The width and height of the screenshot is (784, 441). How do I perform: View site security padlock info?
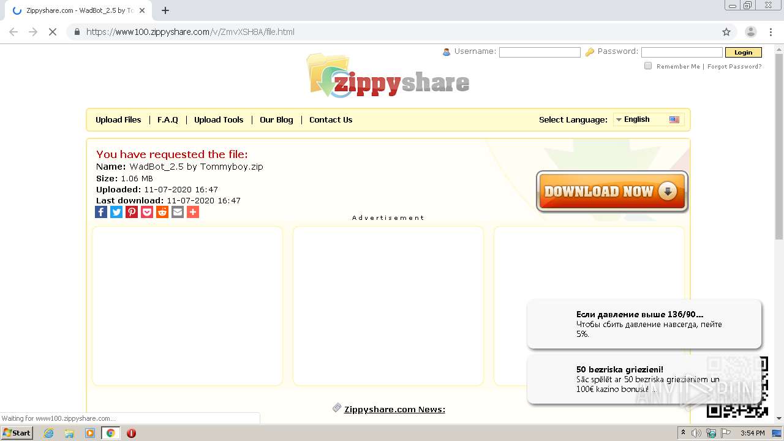[x=77, y=32]
